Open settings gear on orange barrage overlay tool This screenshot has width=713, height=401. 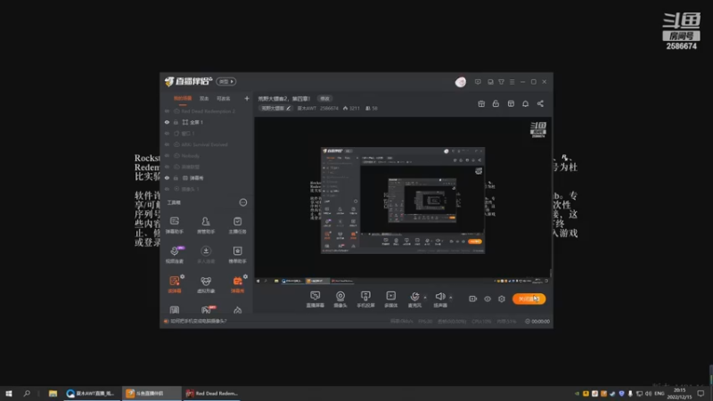point(183,276)
